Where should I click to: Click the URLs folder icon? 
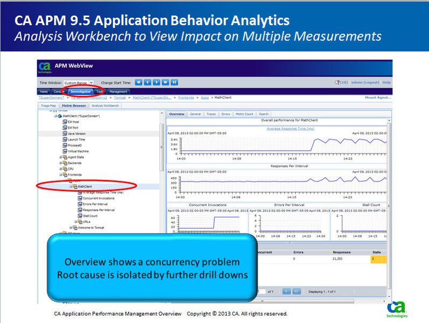click(80, 222)
